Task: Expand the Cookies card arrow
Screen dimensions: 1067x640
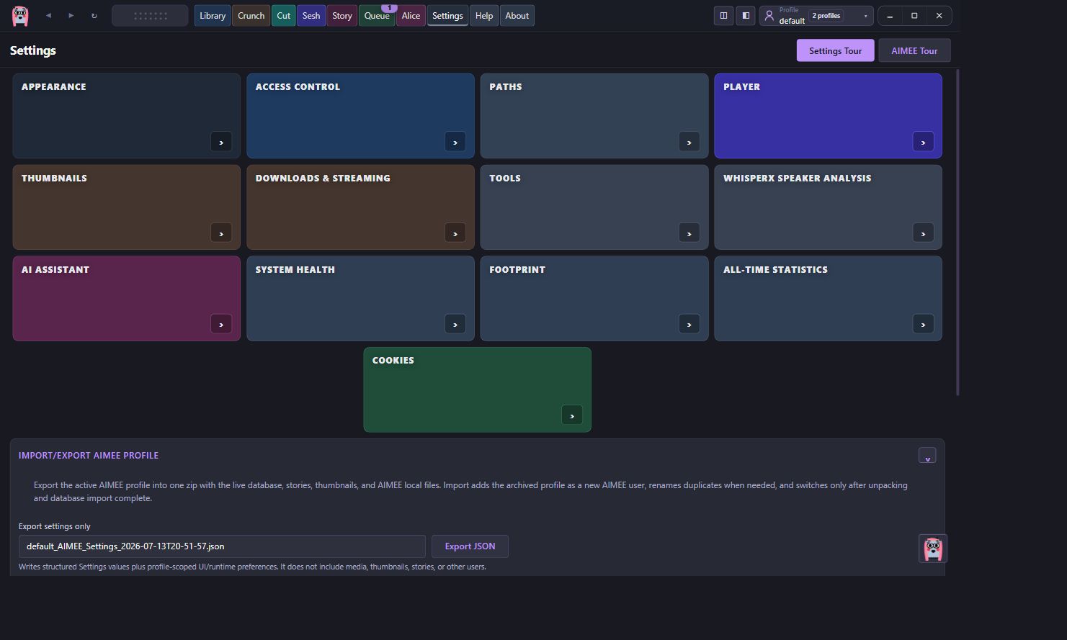Action: pyautogui.click(x=572, y=415)
